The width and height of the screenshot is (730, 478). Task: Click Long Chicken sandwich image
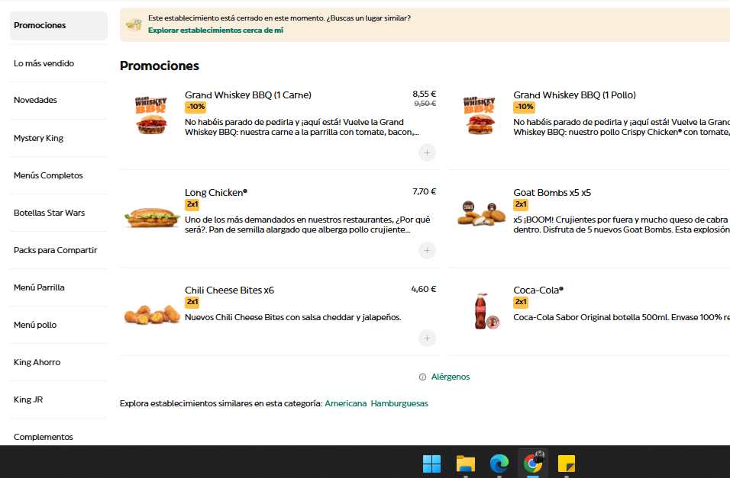pos(152,217)
